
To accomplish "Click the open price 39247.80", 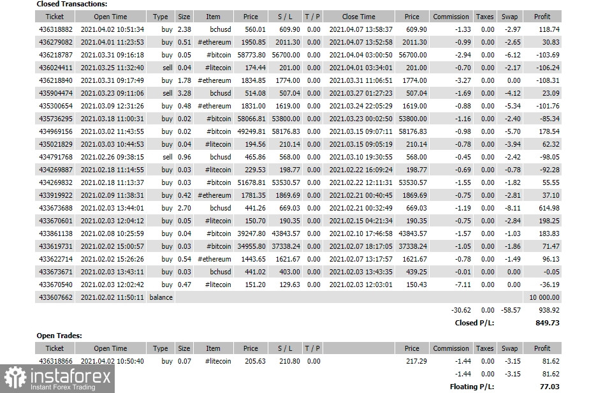I will coord(251,234).
